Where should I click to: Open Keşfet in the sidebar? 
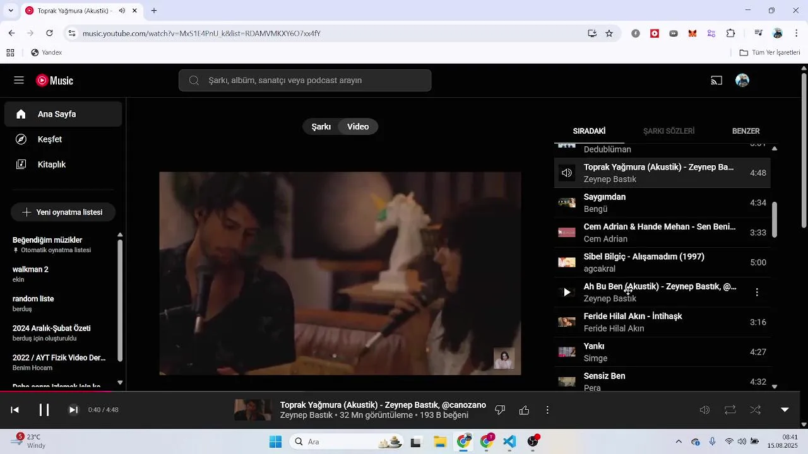63,139
